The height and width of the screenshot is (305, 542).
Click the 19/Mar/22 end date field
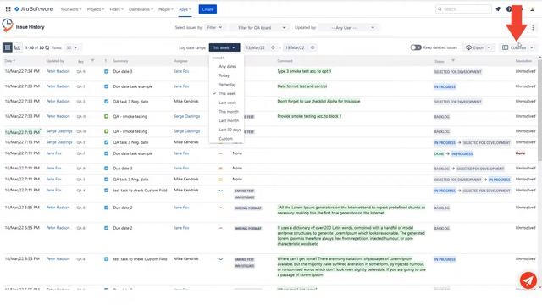click(300, 47)
